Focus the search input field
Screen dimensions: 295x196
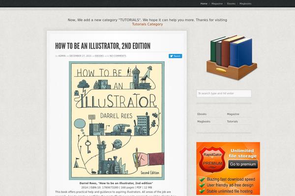pyautogui.click(x=224, y=94)
